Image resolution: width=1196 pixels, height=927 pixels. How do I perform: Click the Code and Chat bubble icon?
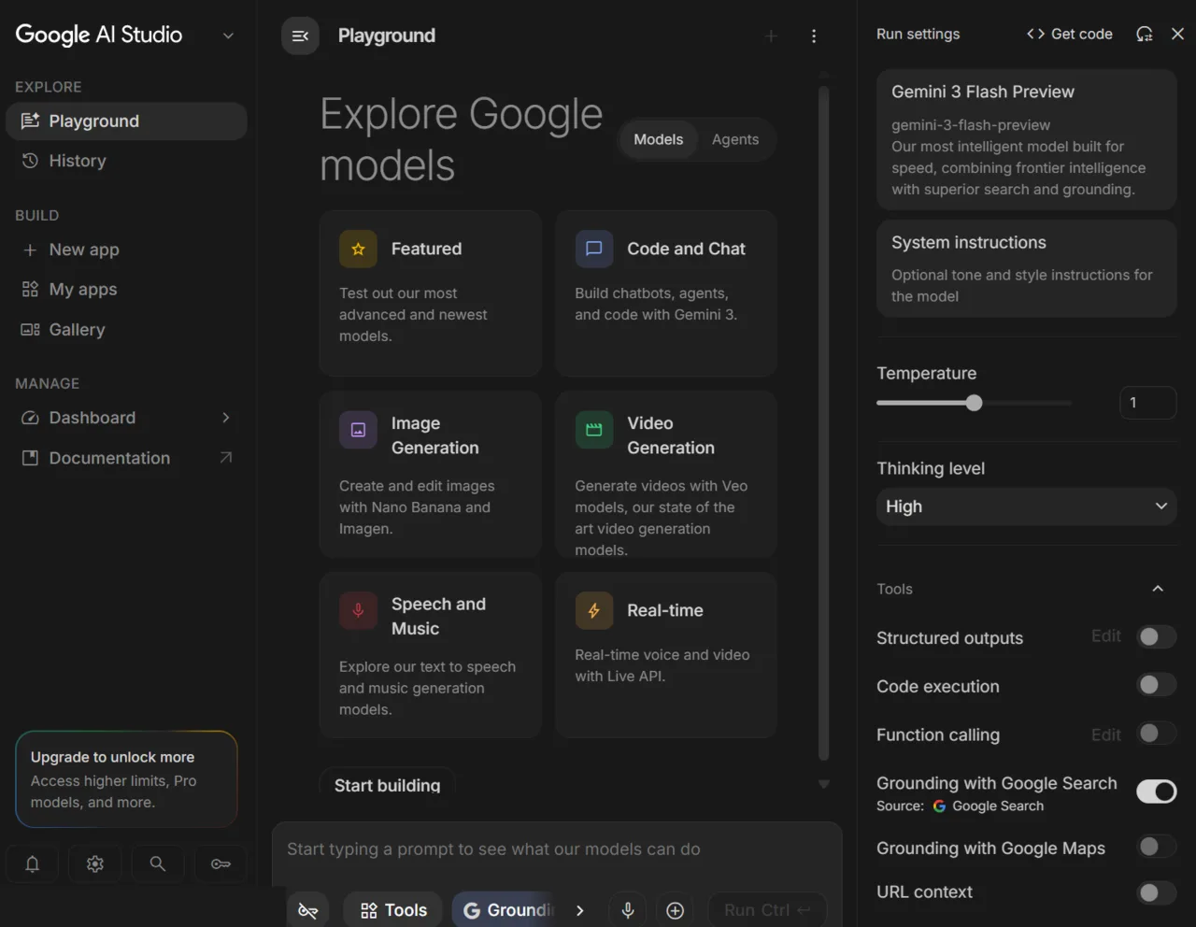594,249
